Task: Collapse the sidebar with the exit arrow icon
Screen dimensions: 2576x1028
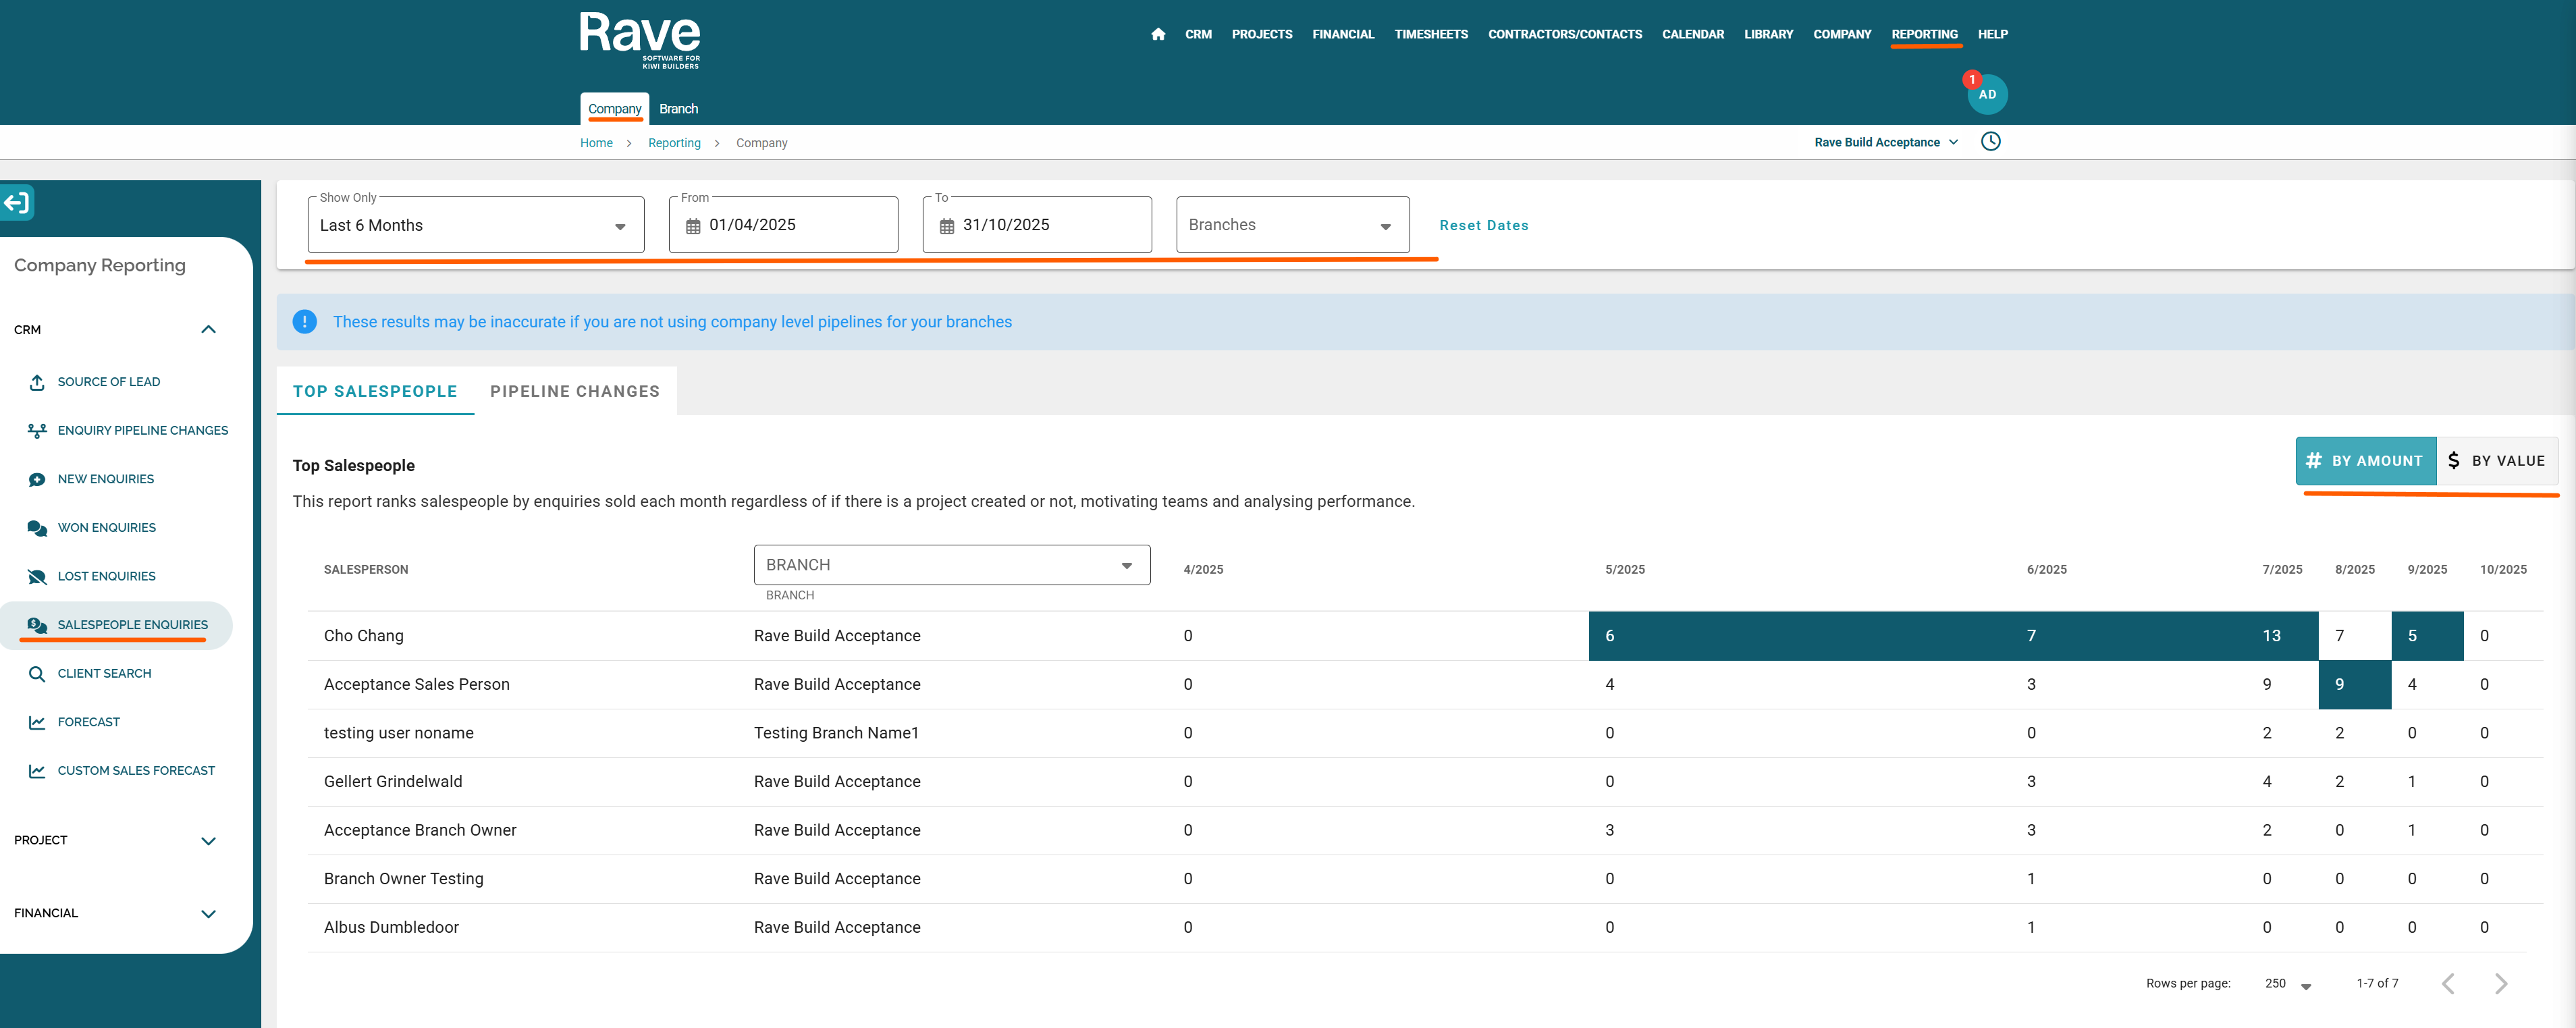Action: (x=17, y=203)
